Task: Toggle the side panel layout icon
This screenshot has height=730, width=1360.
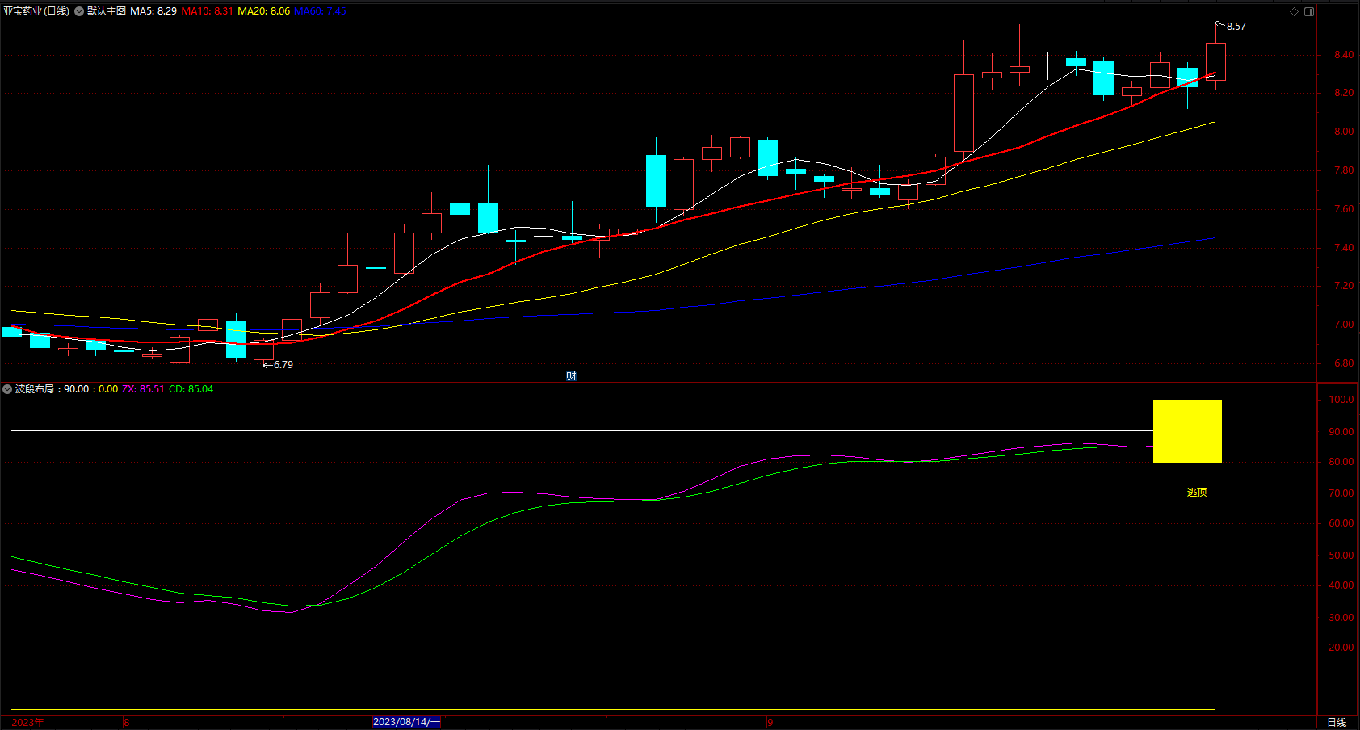Action: click(x=1309, y=11)
